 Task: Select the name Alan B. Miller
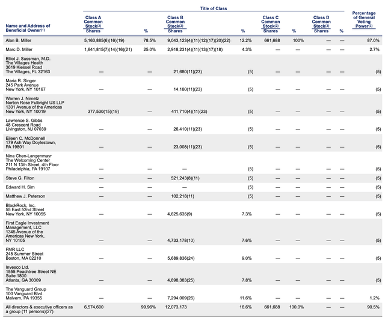(19, 40)
